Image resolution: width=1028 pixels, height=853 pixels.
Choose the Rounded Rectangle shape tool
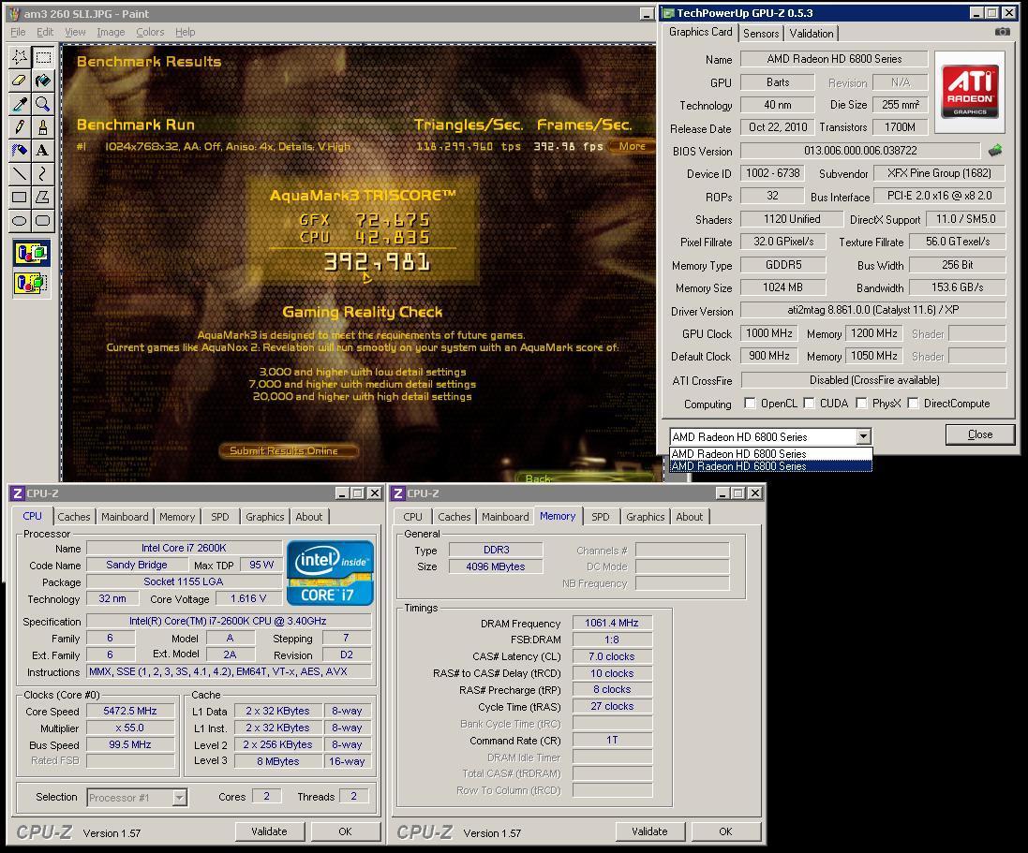coord(43,220)
